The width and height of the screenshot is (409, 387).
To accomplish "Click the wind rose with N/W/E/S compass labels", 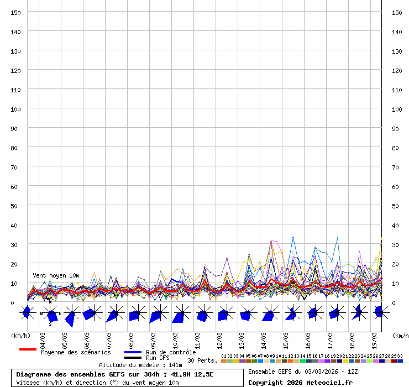I will [x=50, y=313].
